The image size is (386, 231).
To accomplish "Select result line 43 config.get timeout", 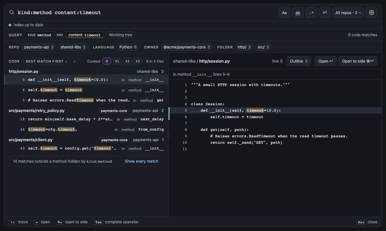I will pyautogui.click(x=86, y=149).
